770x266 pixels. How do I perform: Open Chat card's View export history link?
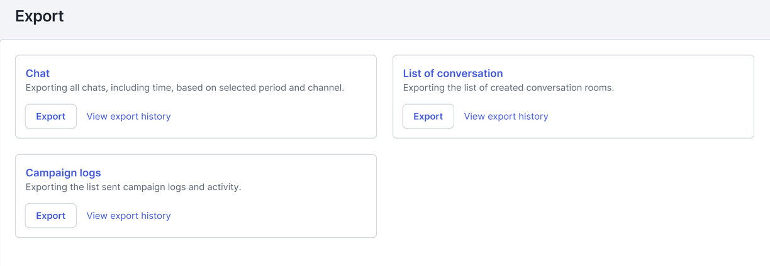tap(128, 116)
